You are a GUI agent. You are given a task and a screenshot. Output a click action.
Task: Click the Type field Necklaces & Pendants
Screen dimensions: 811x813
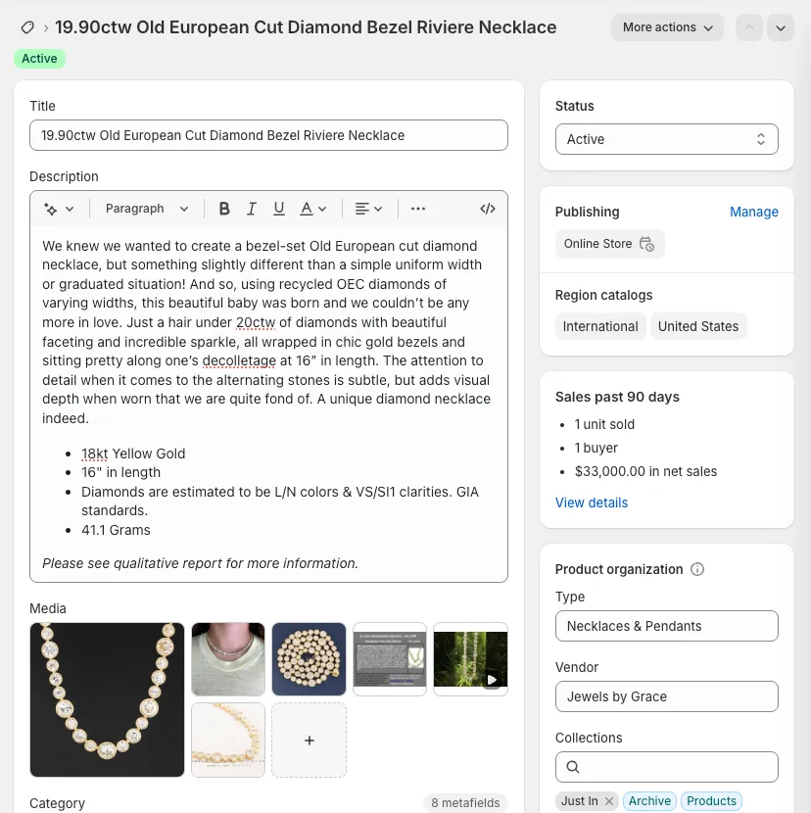tap(667, 626)
